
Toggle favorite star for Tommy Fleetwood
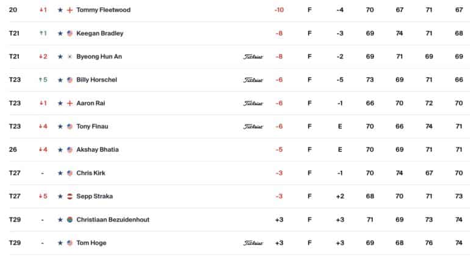[60, 10]
